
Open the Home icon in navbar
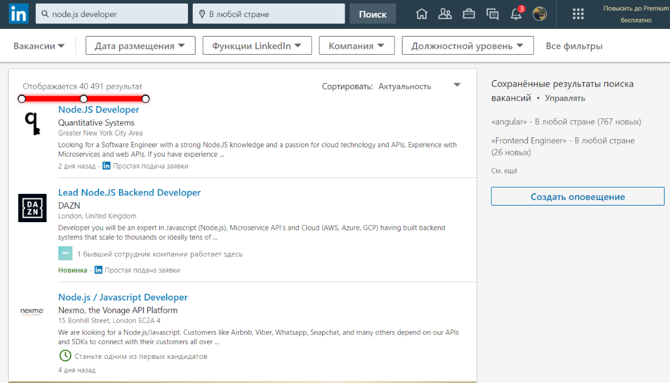(421, 14)
